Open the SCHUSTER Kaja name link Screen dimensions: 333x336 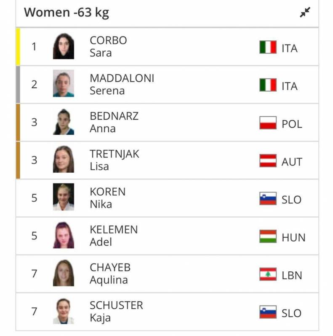116,312
